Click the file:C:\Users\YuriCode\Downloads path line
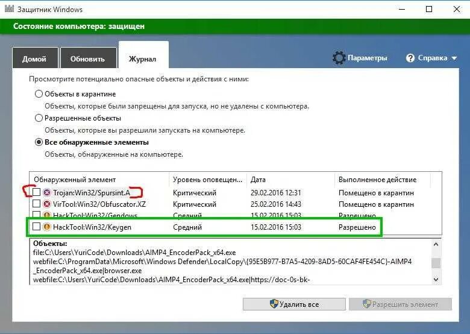The height and width of the screenshot is (334, 470). (134, 253)
